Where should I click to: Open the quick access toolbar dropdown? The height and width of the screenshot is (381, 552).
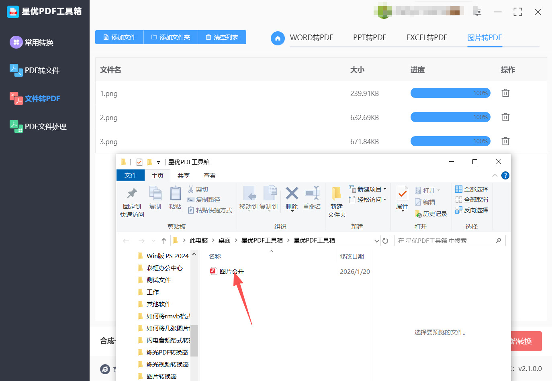point(158,163)
